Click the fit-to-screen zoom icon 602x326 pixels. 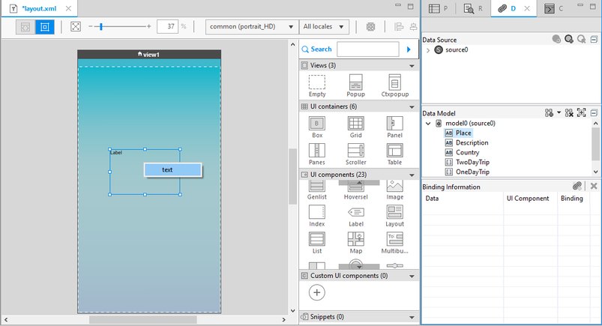76,26
